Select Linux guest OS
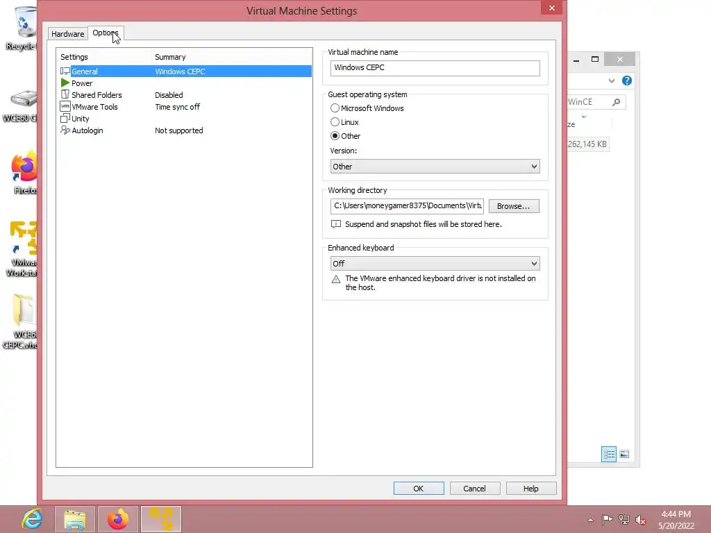 pos(344,122)
